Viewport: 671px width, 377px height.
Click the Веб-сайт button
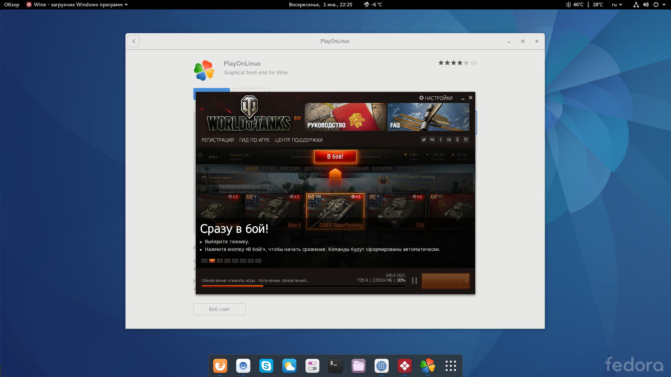point(219,309)
